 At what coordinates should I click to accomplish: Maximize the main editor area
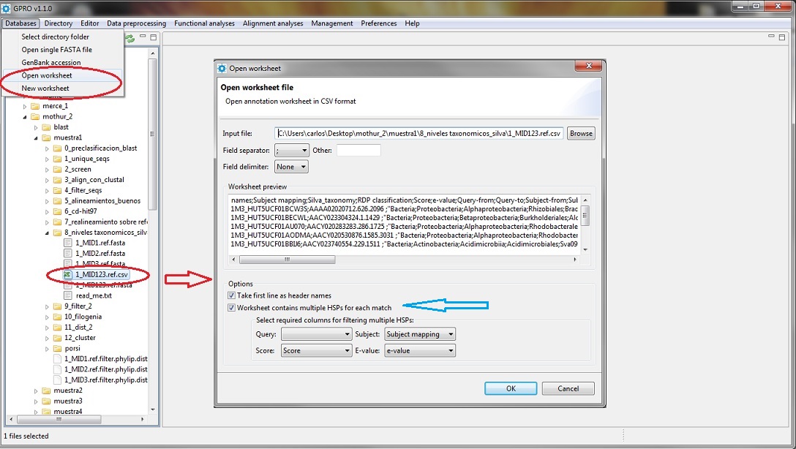point(781,37)
